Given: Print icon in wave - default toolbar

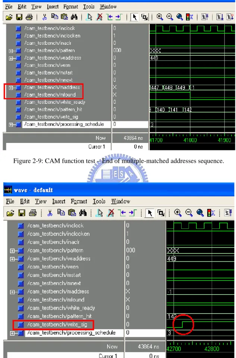Looking at the screenshot, I should point(33,213).
